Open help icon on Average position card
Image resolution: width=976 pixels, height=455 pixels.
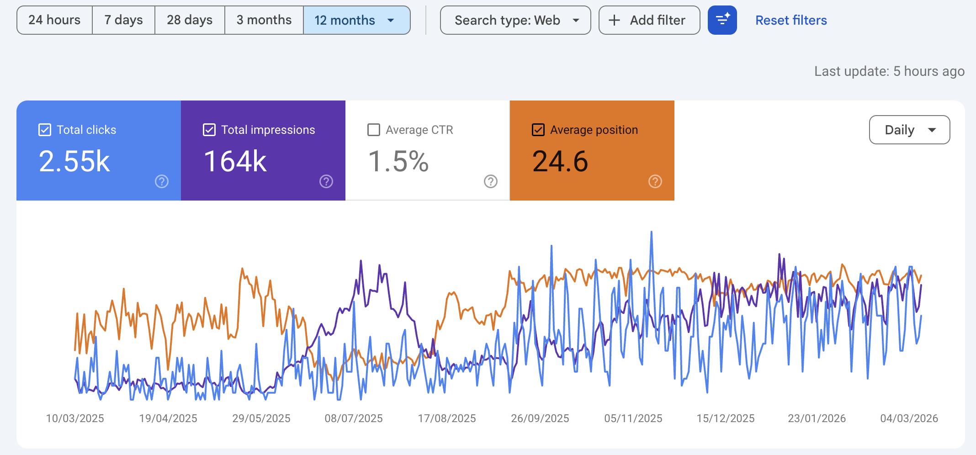[x=655, y=181]
